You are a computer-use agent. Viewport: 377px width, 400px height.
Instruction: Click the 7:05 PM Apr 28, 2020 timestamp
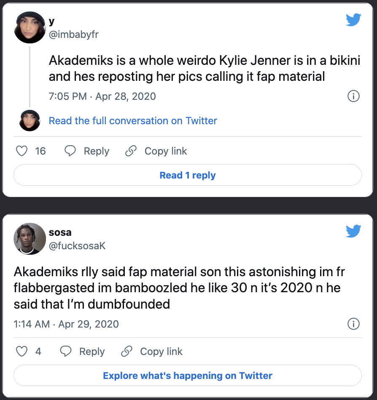[102, 96]
